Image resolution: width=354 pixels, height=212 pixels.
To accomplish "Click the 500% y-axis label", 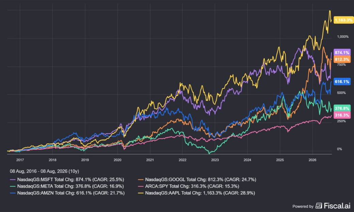I will click(341, 93).
